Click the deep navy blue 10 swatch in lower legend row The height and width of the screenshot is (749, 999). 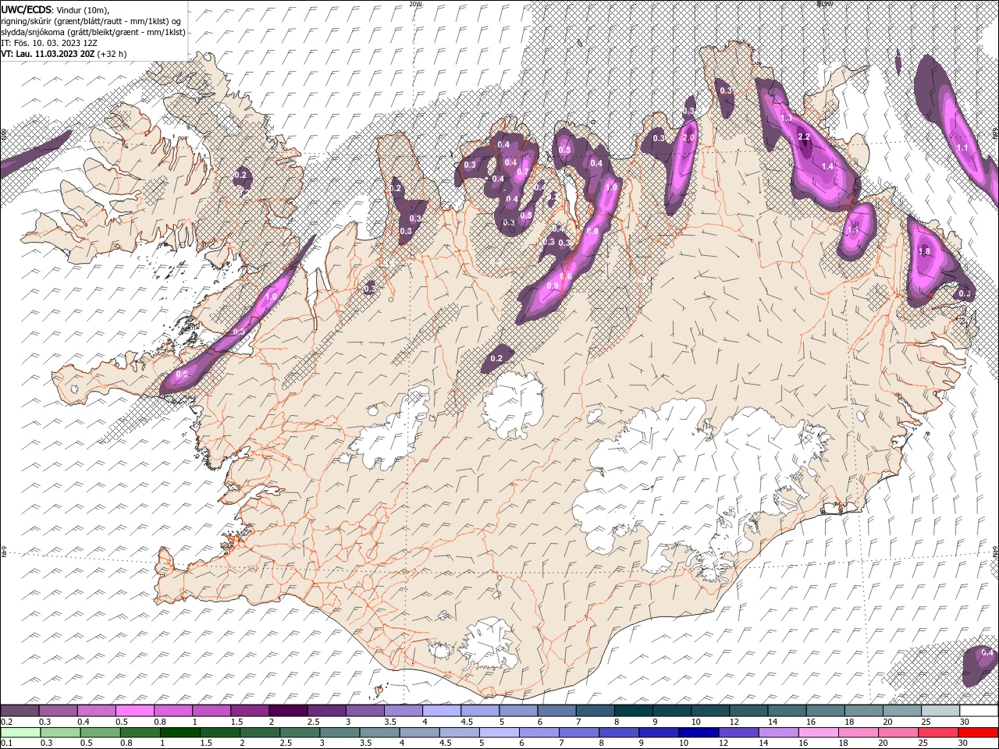tap(699, 733)
